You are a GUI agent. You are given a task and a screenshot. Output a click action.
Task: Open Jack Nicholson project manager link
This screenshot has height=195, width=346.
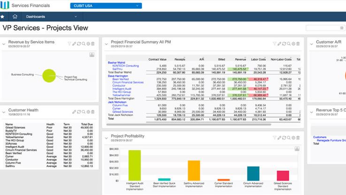[117, 102]
